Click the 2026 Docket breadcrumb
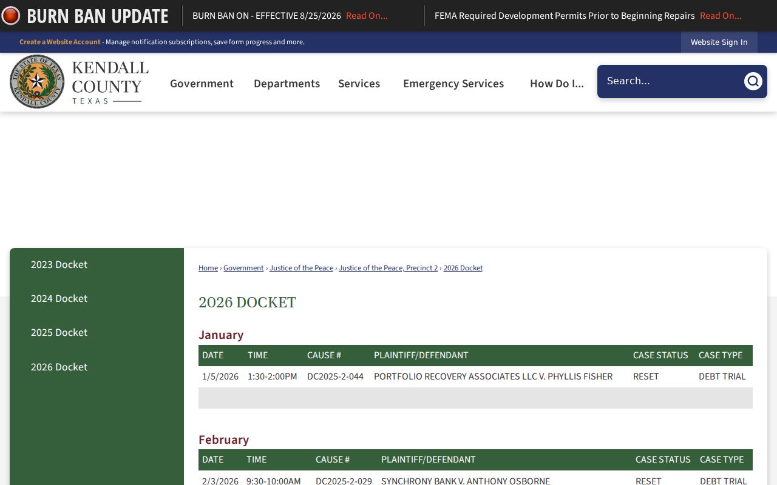This screenshot has width=777, height=485. point(463,268)
